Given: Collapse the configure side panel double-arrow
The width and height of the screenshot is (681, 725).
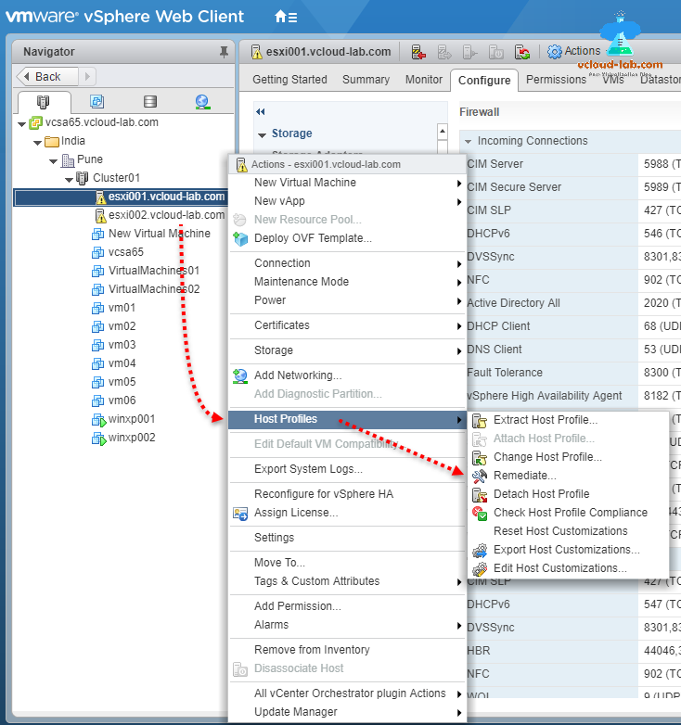Looking at the screenshot, I should (x=261, y=111).
